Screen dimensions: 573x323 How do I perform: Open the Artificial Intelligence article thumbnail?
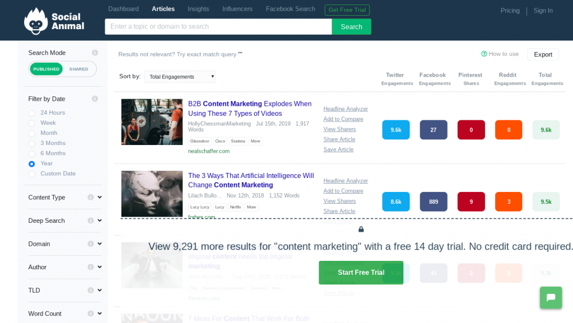(152, 194)
